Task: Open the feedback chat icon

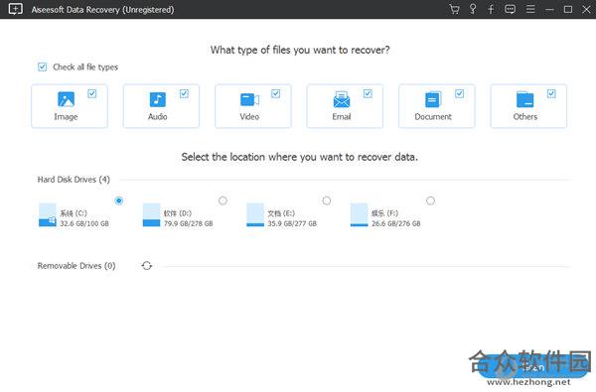Action: click(x=511, y=9)
